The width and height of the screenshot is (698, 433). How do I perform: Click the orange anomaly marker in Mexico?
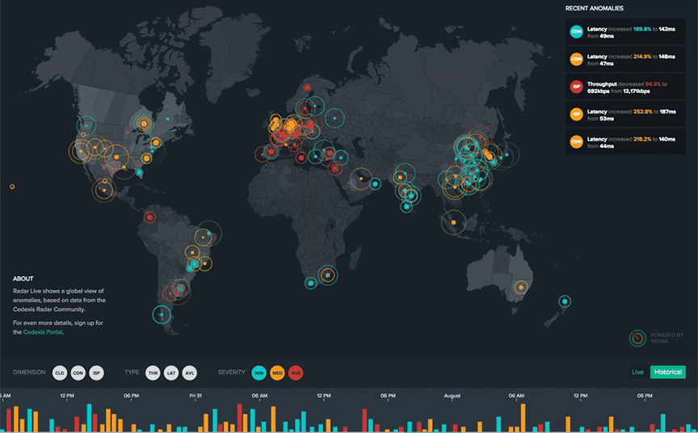(x=104, y=191)
